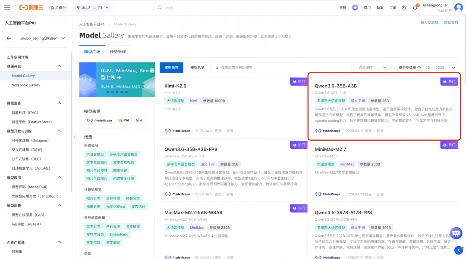466x259 pixels.
Task: Open 交互式建模 (DSW)
Action: (x=27, y=150)
